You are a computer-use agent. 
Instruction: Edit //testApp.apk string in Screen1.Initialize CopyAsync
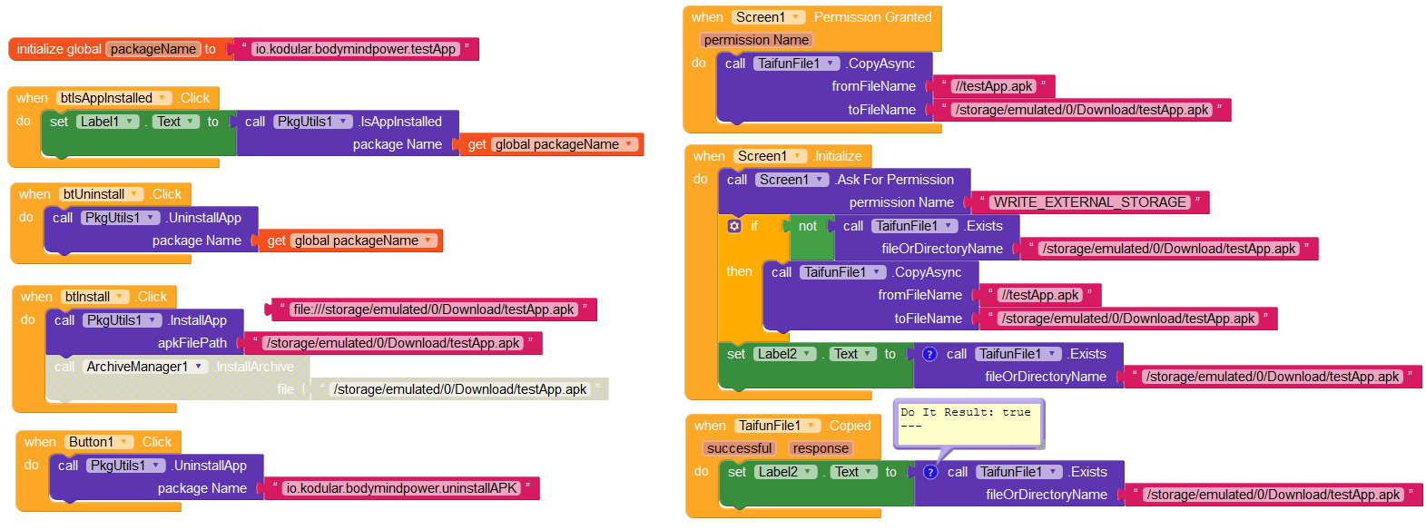1039,295
